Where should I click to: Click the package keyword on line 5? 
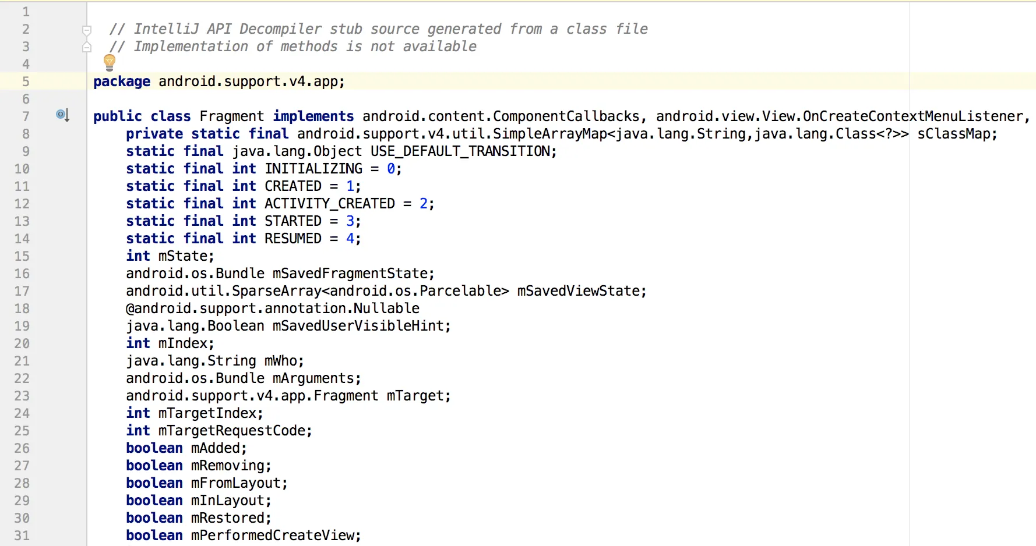click(x=122, y=81)
